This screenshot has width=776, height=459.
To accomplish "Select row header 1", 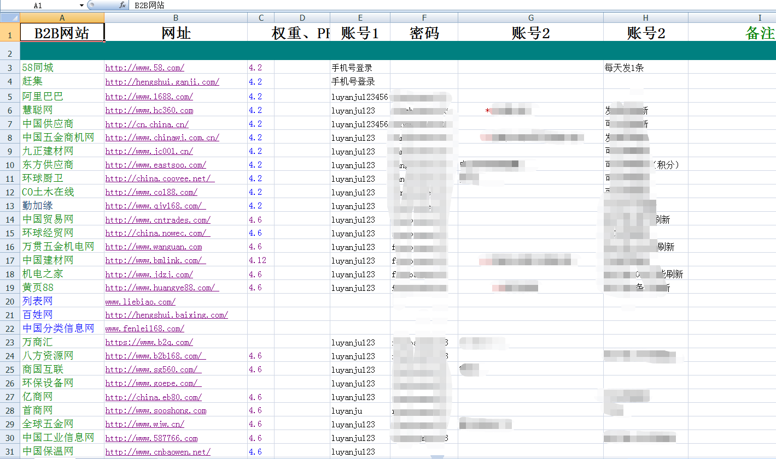I will coord(9,33).
